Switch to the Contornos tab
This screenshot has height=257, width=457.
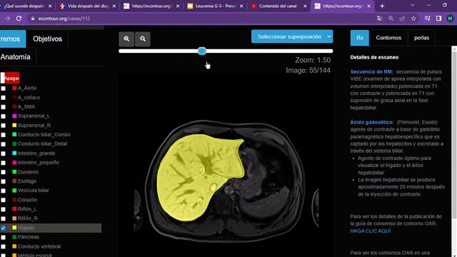tap(388, 38)
